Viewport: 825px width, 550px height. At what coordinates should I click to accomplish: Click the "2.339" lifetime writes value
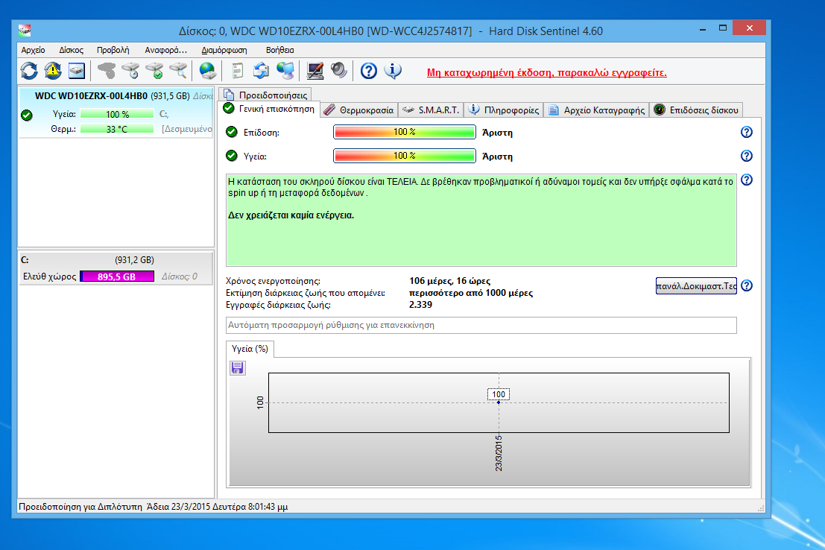420,305
